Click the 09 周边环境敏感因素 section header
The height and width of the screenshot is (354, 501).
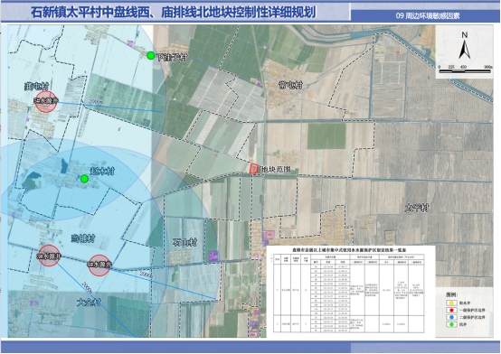coord(428,15)
